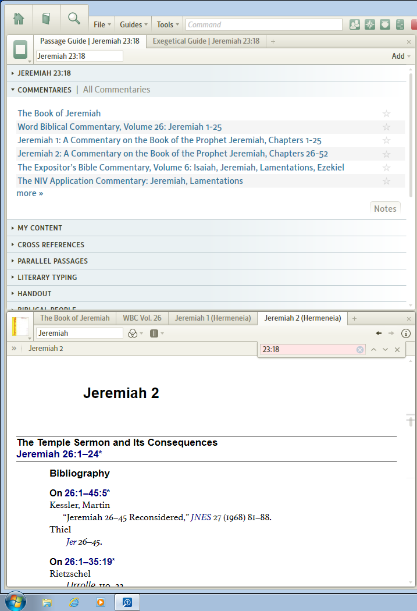The image size is (417, 611).
Task: Close the find bar
Action: coord(397,350)
